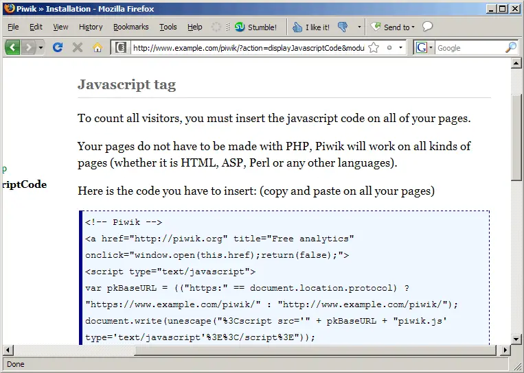Click the horizontal scrollbar thumb

(315, 350)
